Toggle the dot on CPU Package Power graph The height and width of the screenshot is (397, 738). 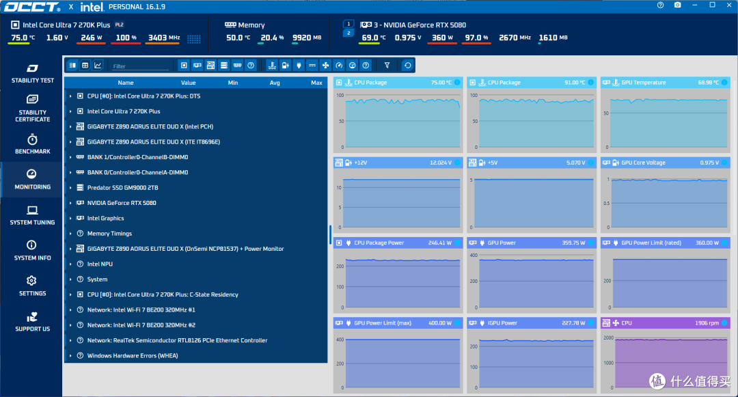pyautogui.click(x=457, y=243)
